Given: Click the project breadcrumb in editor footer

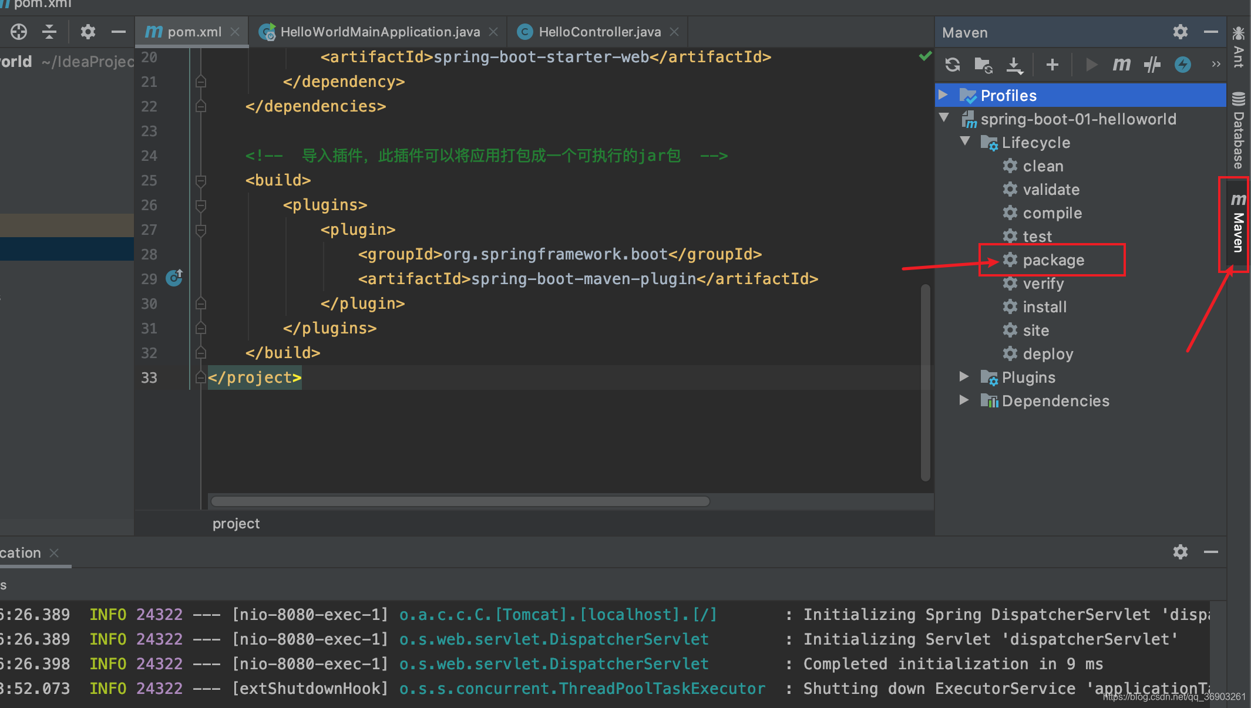Looking at the screenshot, I should point(236,523).
